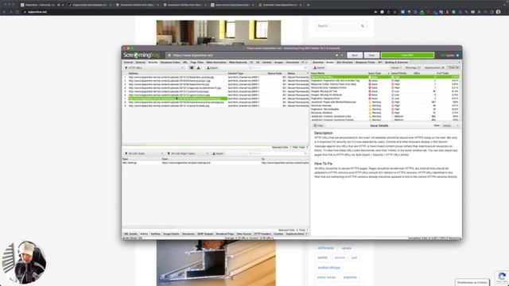This screenshot has width=509, height=286.
Task: Filter issues by Opportunities button
Action: pyautogui.click(x=434, y=68)
